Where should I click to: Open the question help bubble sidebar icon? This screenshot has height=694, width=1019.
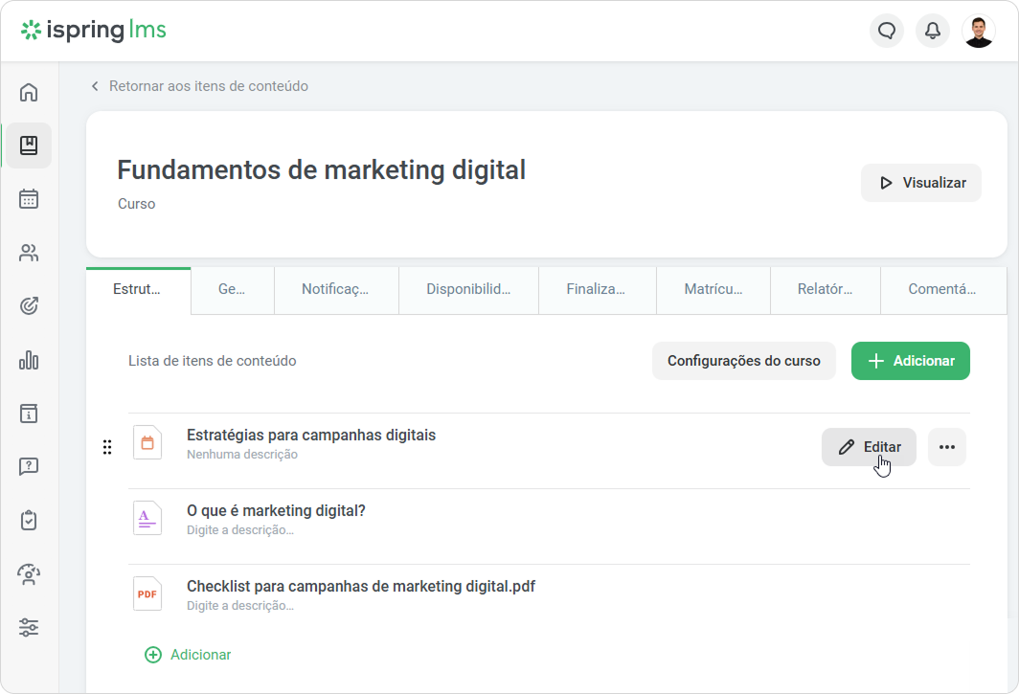coord(29,466)
